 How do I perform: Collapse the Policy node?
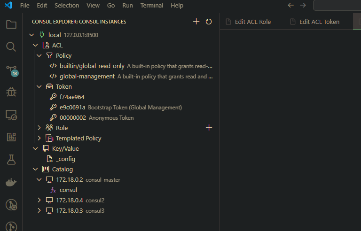tap(39, 56)
